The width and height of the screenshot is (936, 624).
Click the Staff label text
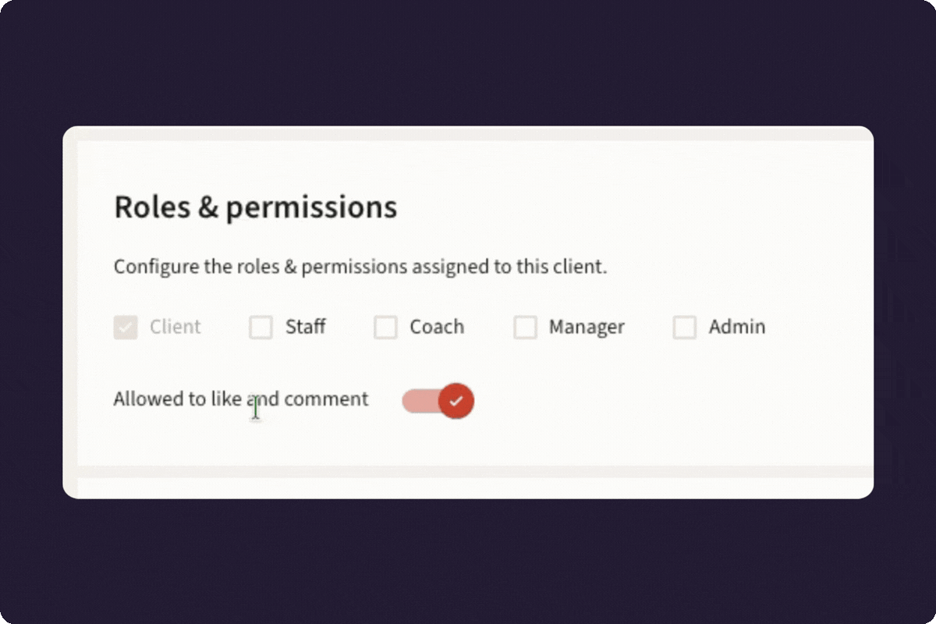(305, 327)
